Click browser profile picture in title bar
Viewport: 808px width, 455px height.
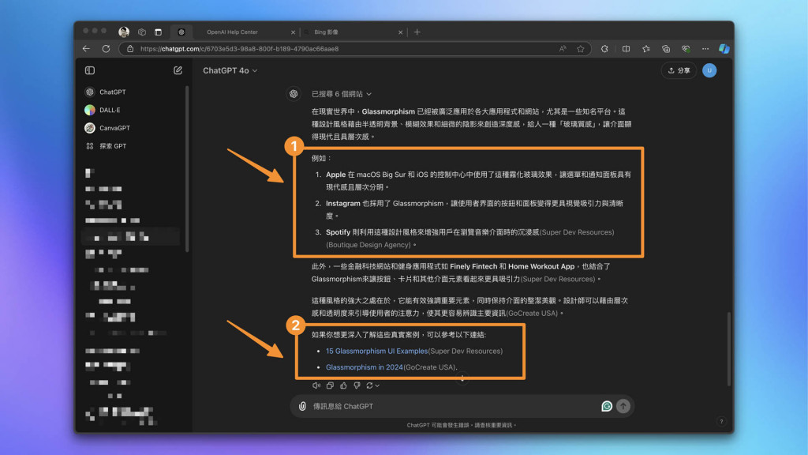click(x=124, y=32)
